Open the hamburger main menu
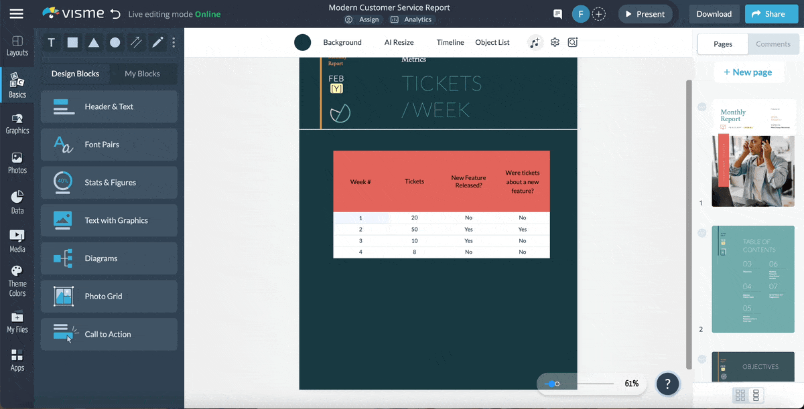Screen dimensions: 804x409 pos(16,14)
